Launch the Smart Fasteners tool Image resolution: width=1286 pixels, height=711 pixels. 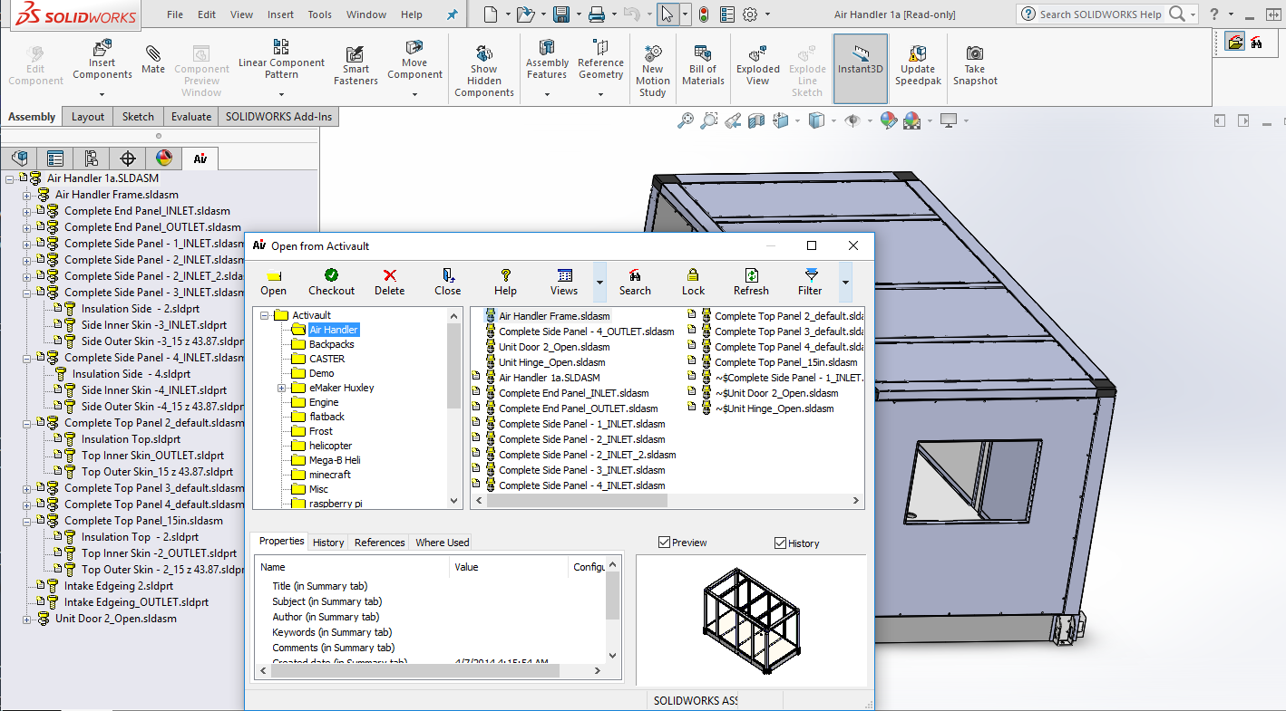(356, 65)
